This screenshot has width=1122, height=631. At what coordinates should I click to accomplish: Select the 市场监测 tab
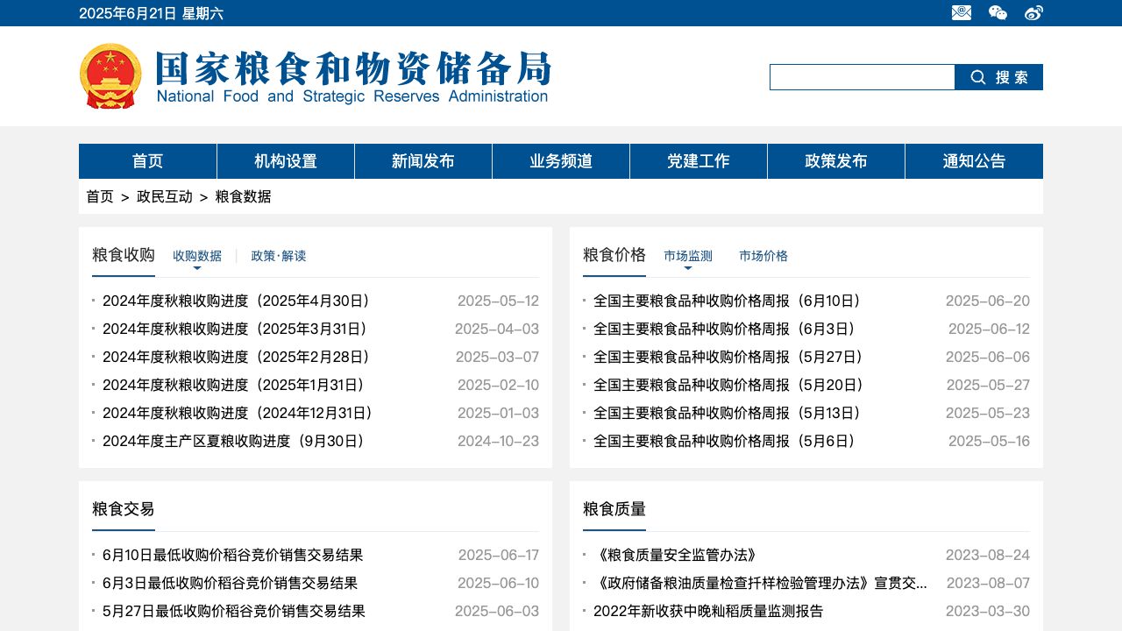(x=688, y=256)
